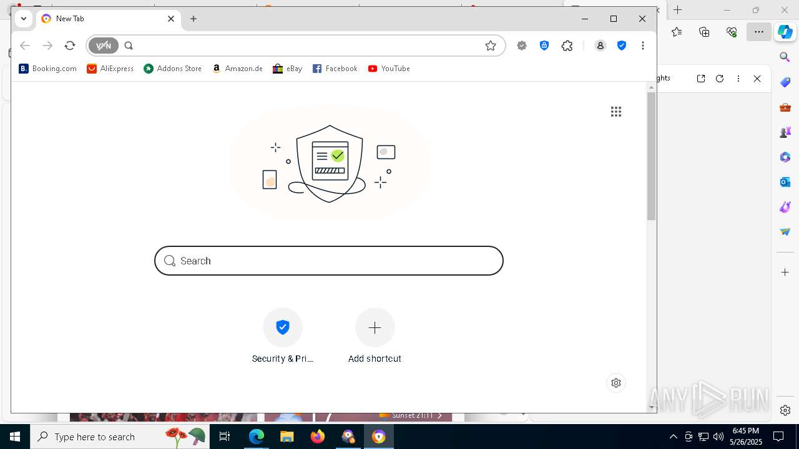Open AliExpress bookmark
Viewport: 799px width, 449px height.
(x=110, y=69)
